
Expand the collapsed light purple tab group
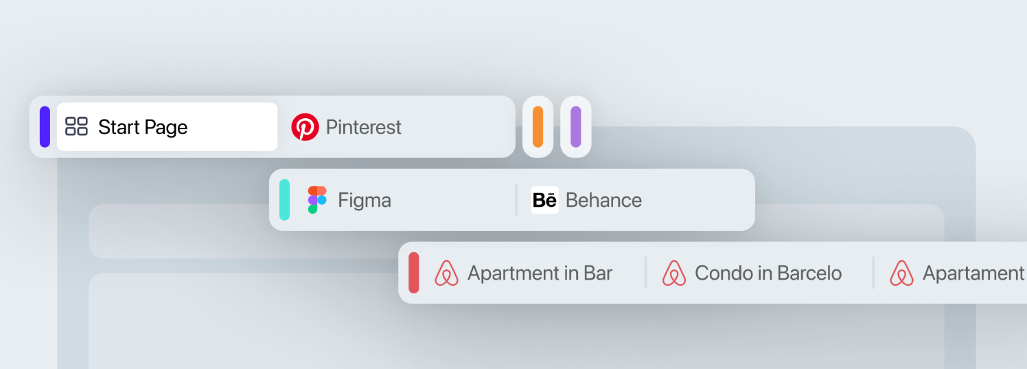click(x=575, y=126)
